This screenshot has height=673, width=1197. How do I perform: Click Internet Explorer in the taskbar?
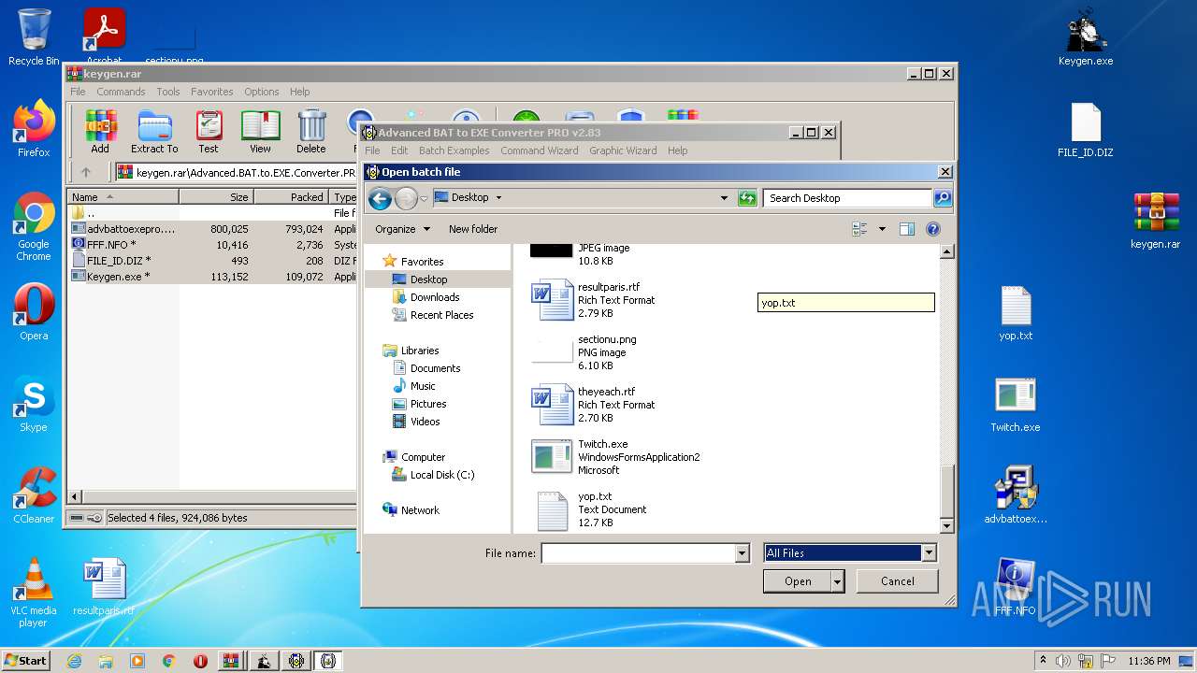75,661
